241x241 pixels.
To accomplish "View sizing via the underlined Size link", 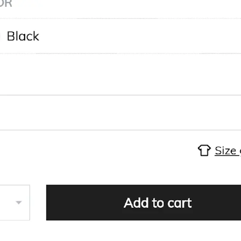I will click(x=228, y=151).
